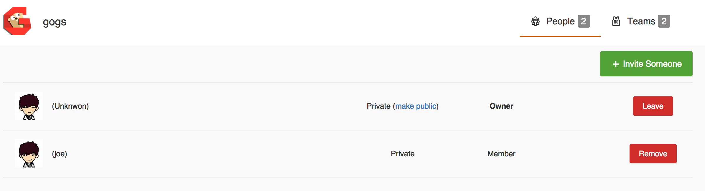Open the (joe) user name
705x191 pixels.
pos(60,154)
